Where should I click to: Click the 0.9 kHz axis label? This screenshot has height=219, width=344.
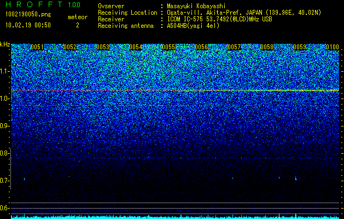[x=4, y=126]
